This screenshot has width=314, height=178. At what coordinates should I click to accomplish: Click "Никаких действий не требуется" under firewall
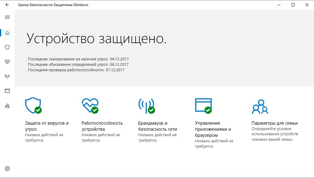157,138
